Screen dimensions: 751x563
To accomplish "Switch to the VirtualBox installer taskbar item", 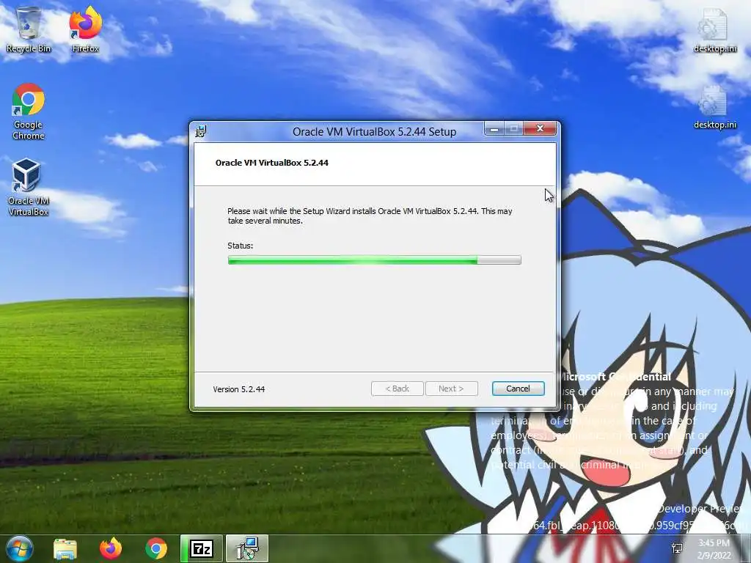I will click(247, 548).
